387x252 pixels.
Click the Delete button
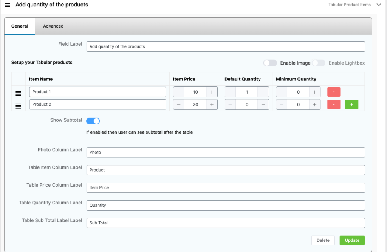pos(323,240)
